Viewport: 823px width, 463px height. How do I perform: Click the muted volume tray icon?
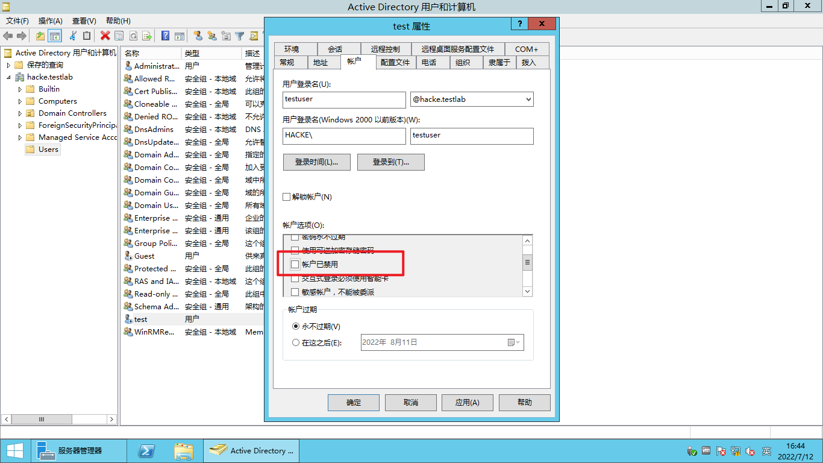(750, 451)
